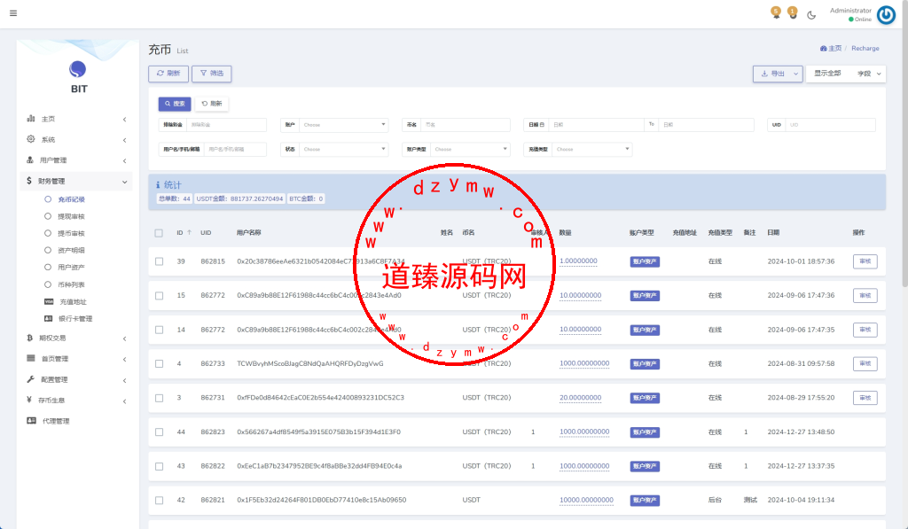Viewport: 908px width, 529px height.
Task: Toggle the select-all header checkbox
Action: (159, 233)
